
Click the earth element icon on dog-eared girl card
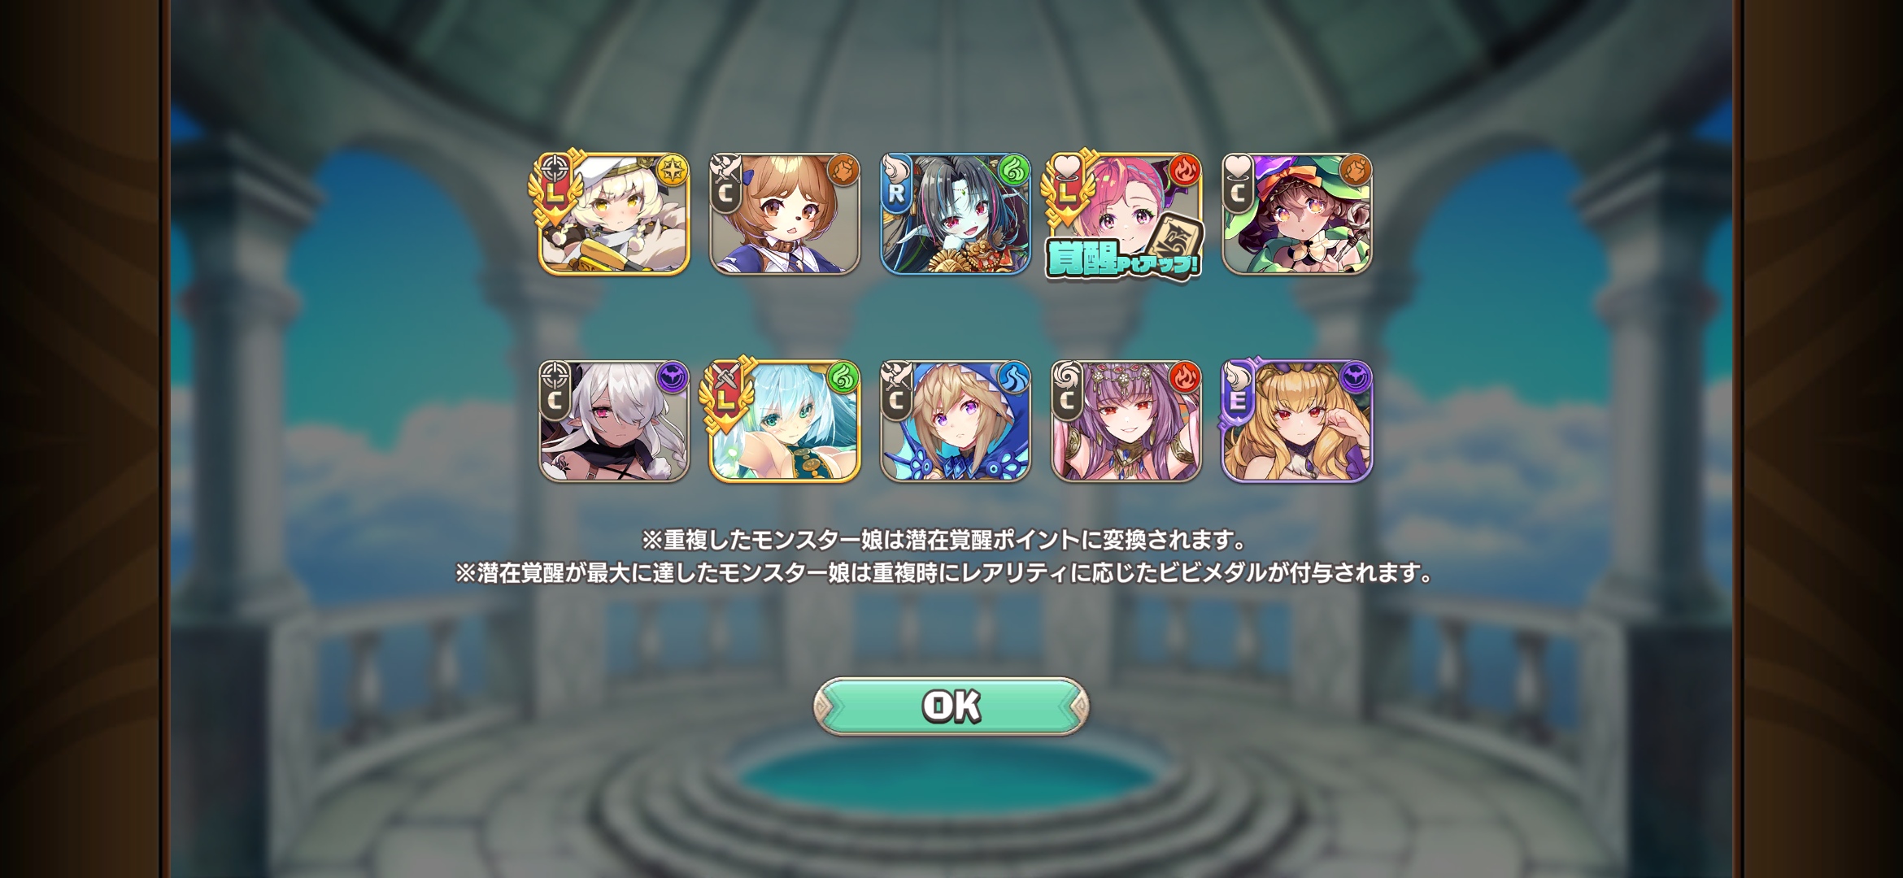coord(843,171)
